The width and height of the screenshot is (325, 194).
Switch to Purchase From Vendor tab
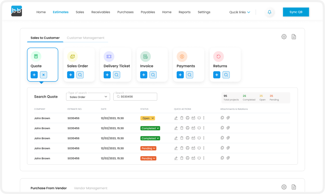(x=48, y=188)
